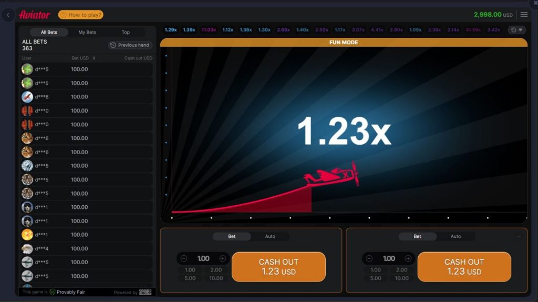Viewport: 538px width, 302px height.
Task: Select Auto mode in first bet panel
Action: tap(270, 236)
